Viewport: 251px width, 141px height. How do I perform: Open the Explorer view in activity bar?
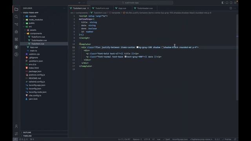[16, 9]
